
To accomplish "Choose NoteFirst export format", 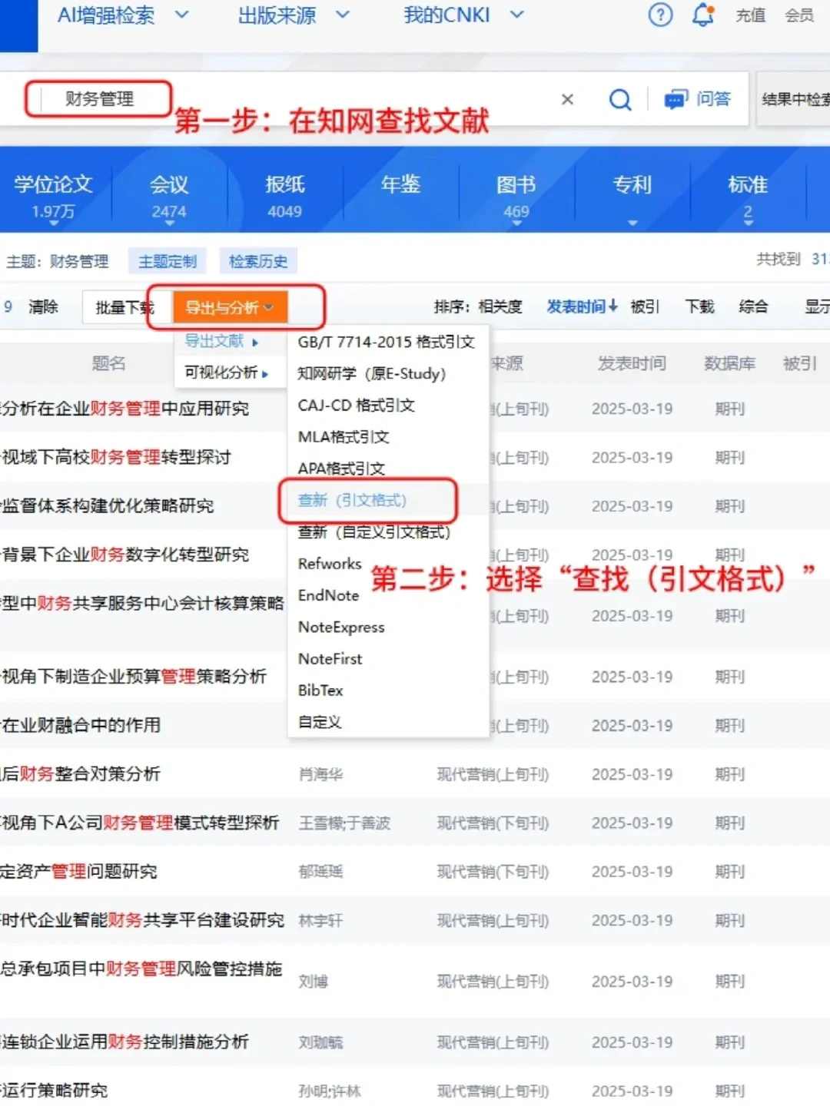I will tap(330, 658).
